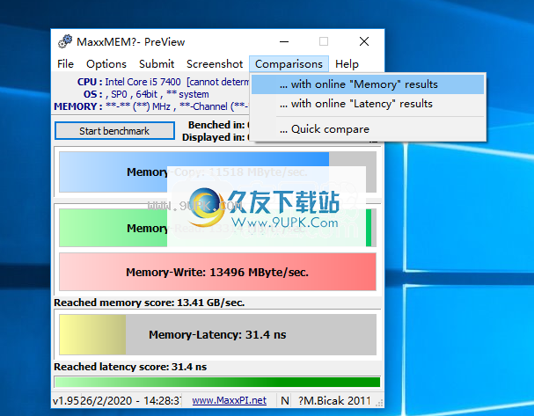Screen dimensions: 534x416
Task: Click the v1.95 version status entry
Action: [x=66, y=401]
